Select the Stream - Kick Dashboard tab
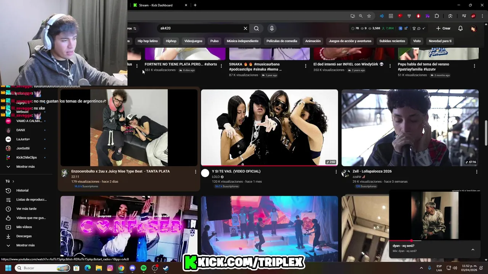Image resolution: width=488 pixels, height=274 pixels. 159,5
